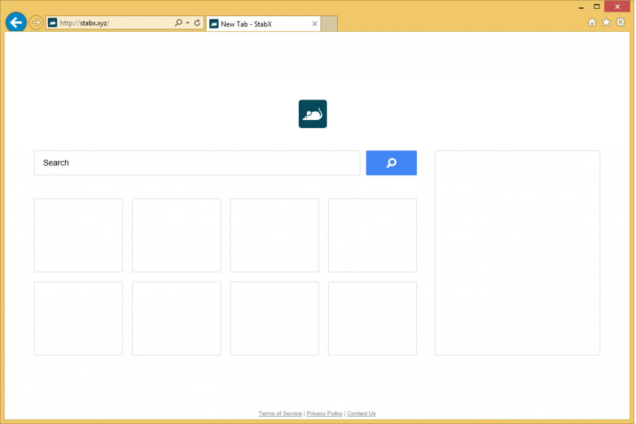Click the browser Back arrow button
Image resolution: width=636 pixels, height=424 pixels.
(x=16, y=23)
